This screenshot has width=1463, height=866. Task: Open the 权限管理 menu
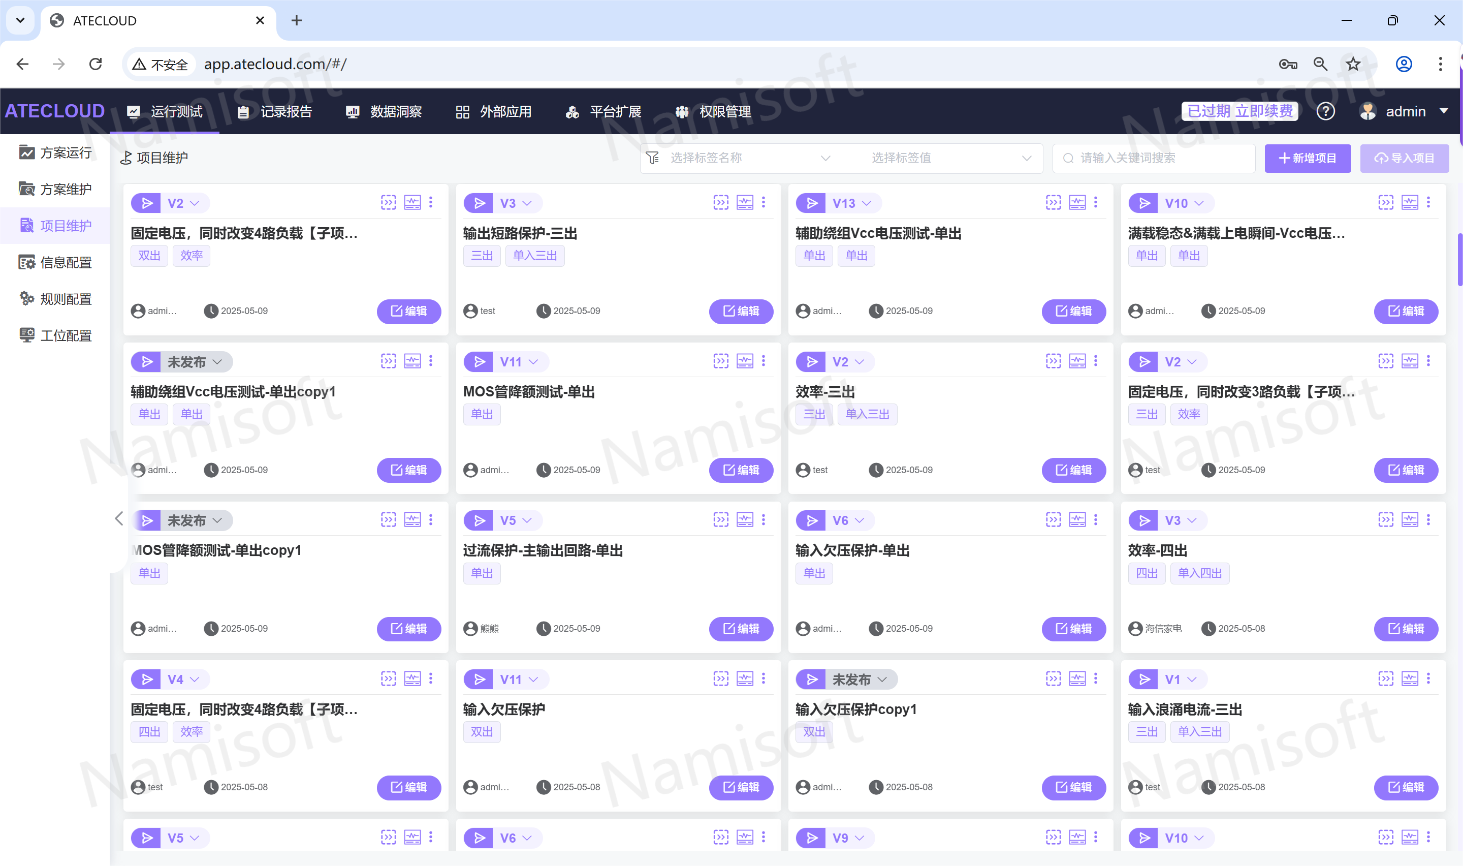pyautogui.click(x=713, y=111)
